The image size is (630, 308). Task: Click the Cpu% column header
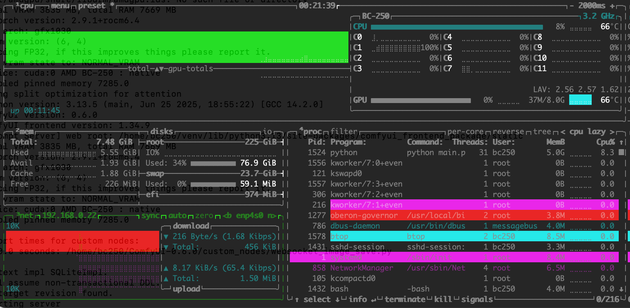606,142
